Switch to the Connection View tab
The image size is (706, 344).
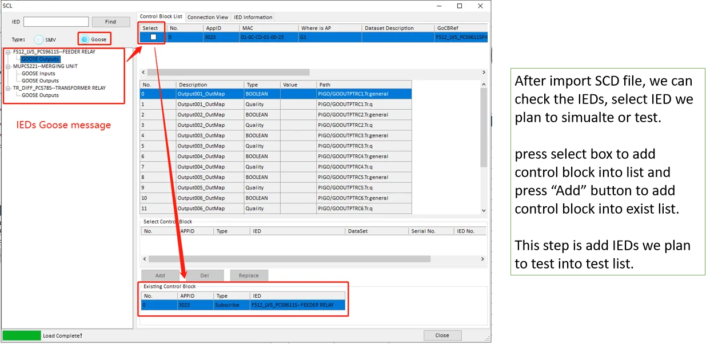tap(208, 17)
